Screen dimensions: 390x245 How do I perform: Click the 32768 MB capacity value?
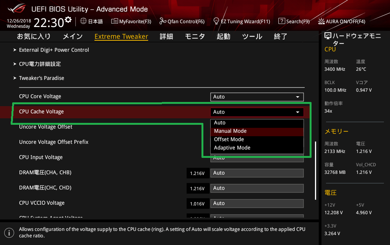[x=335, y=172]
